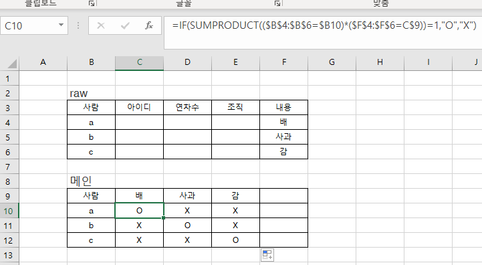The image size is (482, 265).
Task: Select column G header
Action: [x=332, y=62]
